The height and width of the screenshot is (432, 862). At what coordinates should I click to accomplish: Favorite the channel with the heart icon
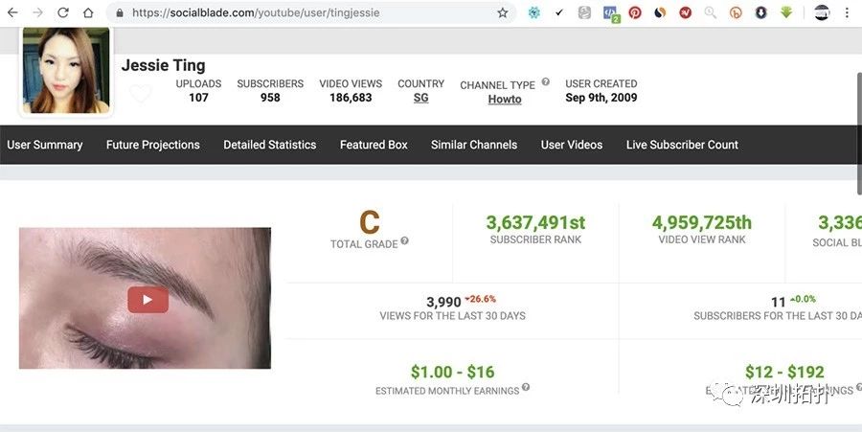tap(140, 94)
